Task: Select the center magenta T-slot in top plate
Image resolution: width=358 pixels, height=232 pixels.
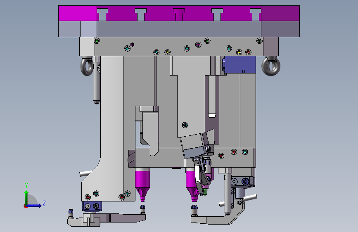Action: [179, 14]
